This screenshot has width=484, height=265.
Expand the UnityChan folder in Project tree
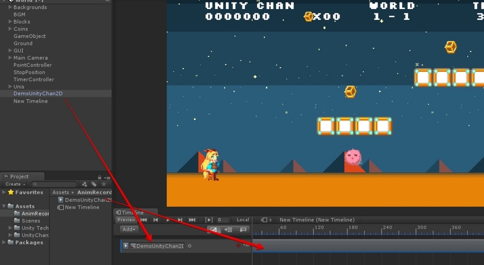click(x=10, y=235)
